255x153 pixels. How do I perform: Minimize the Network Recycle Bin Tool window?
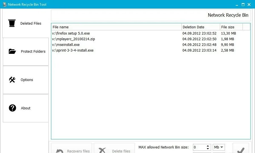click(x=237, y=5)
